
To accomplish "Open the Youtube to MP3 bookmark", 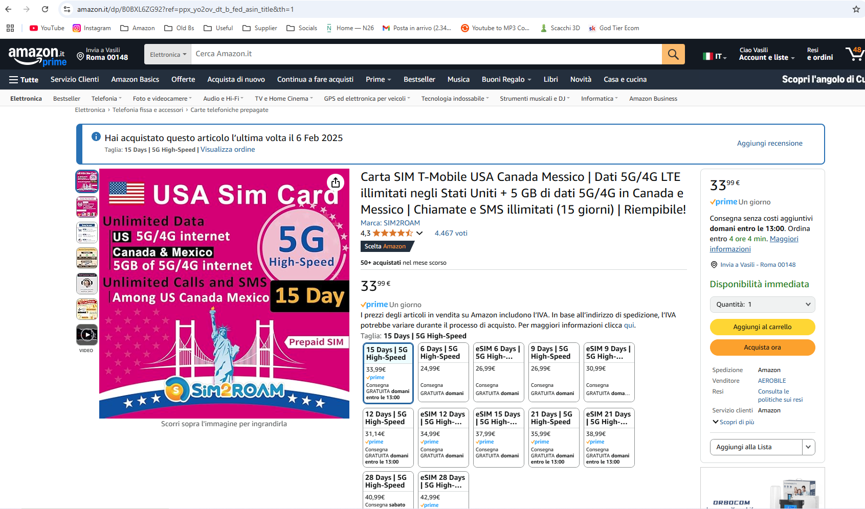I will (495, 28).
